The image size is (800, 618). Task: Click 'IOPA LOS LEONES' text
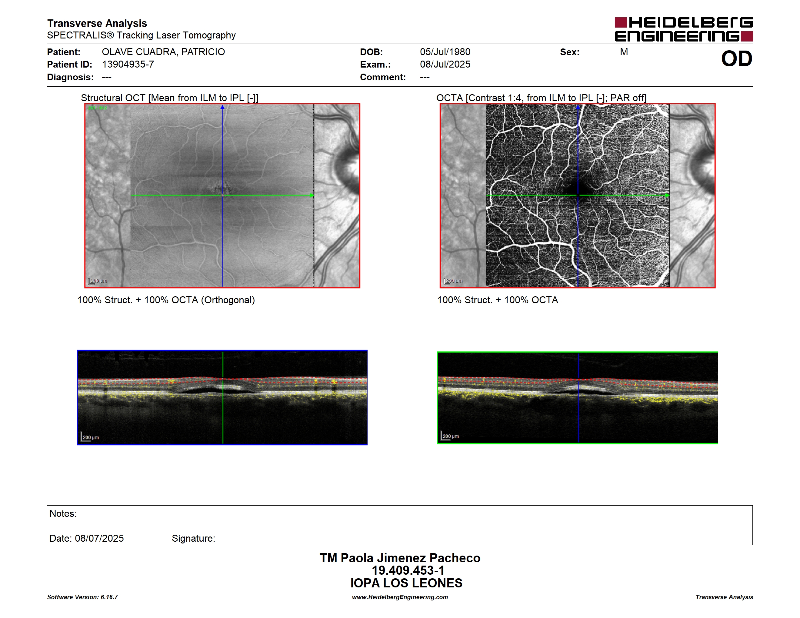(x=406, y=583)
